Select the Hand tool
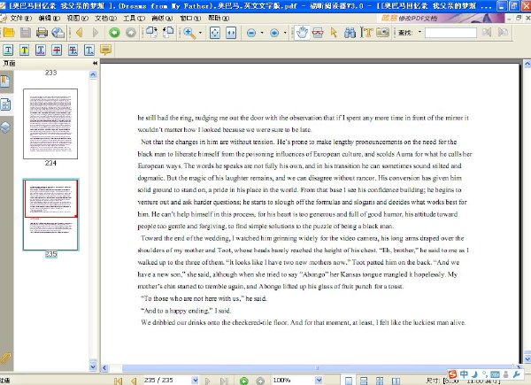531x385 pixels. (302, 33)
